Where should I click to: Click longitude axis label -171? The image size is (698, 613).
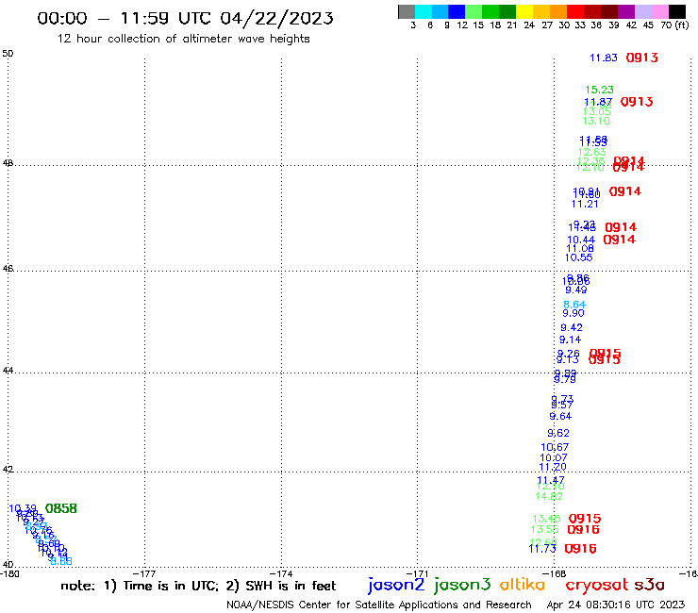pos(417,574)
